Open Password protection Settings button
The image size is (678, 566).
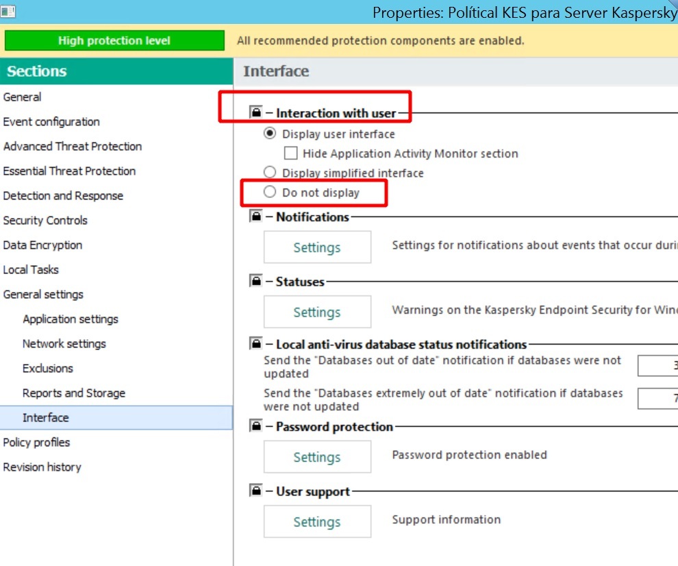click(x=317, y=457)
